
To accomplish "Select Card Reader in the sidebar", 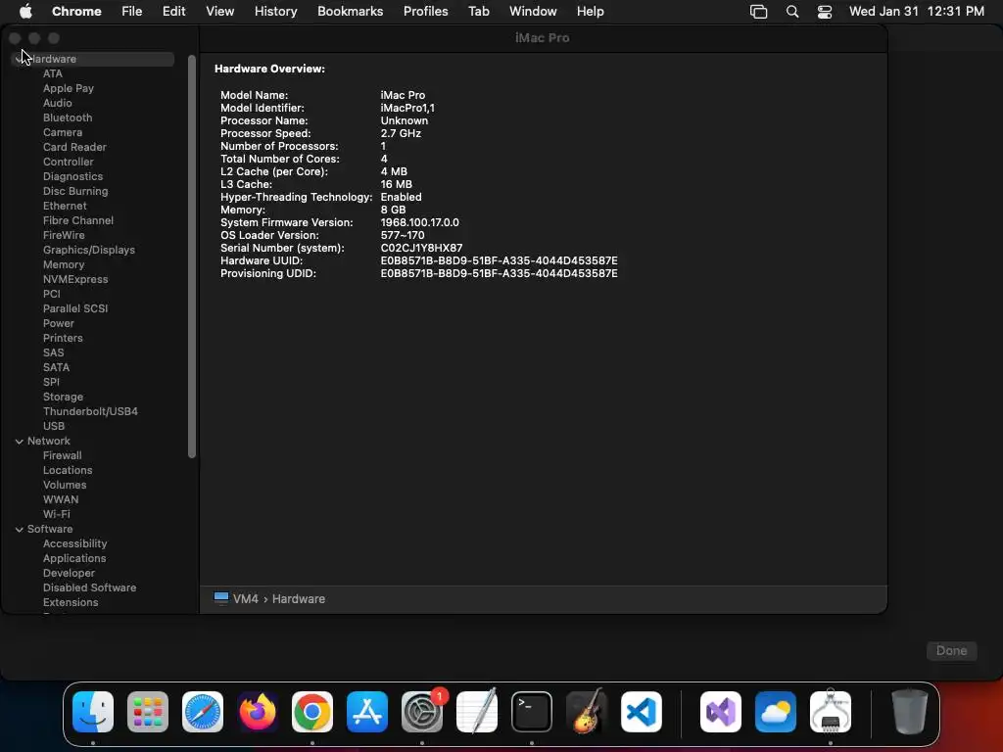I will coord(74,147).
